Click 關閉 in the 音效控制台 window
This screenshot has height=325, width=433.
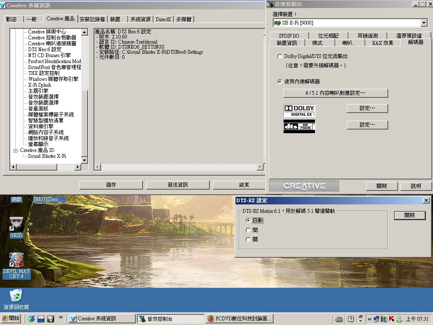click(x=382, y=186)
